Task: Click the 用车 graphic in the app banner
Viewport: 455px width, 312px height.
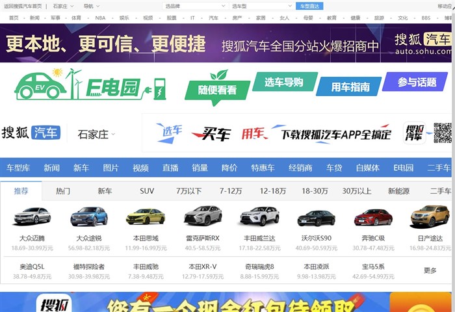Action: 254,134
